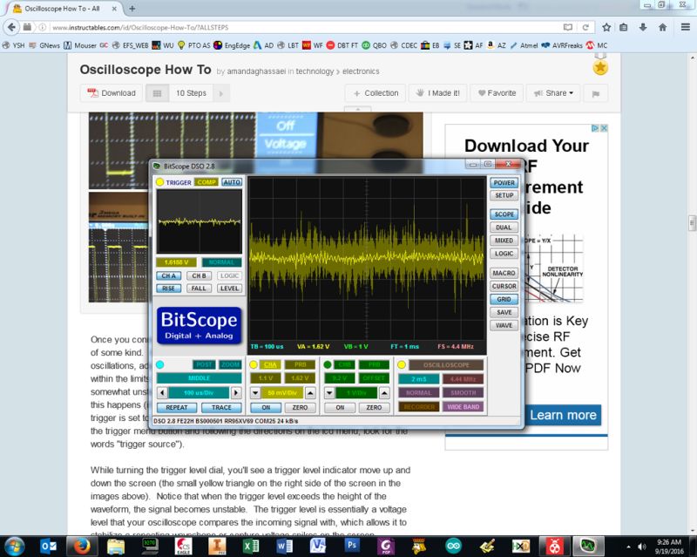
Task: Select CH A as trigger source
Action: pyautogui.click(x=168, y=275)
